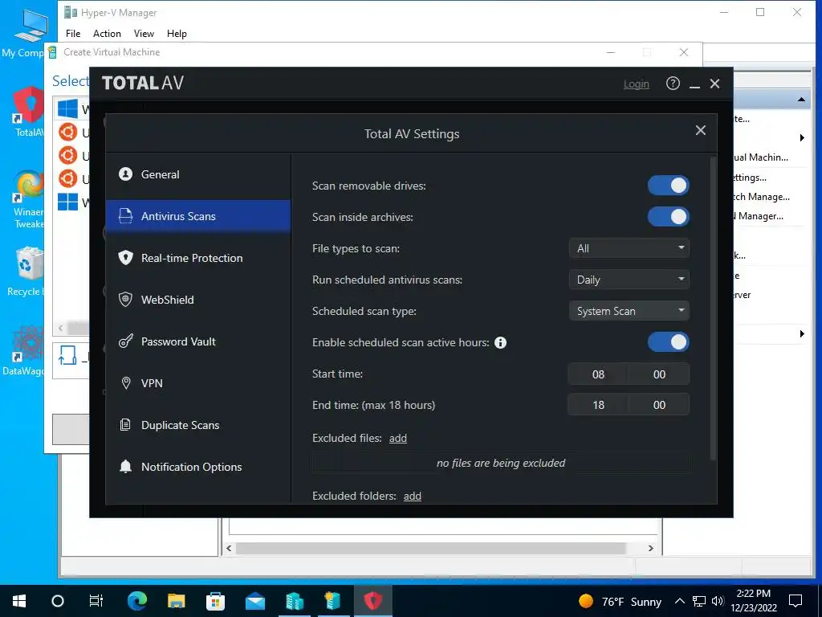Viewport: 822px width, 617px height.
Task: Click the VPN location pin icon
Action: point(126,383)
